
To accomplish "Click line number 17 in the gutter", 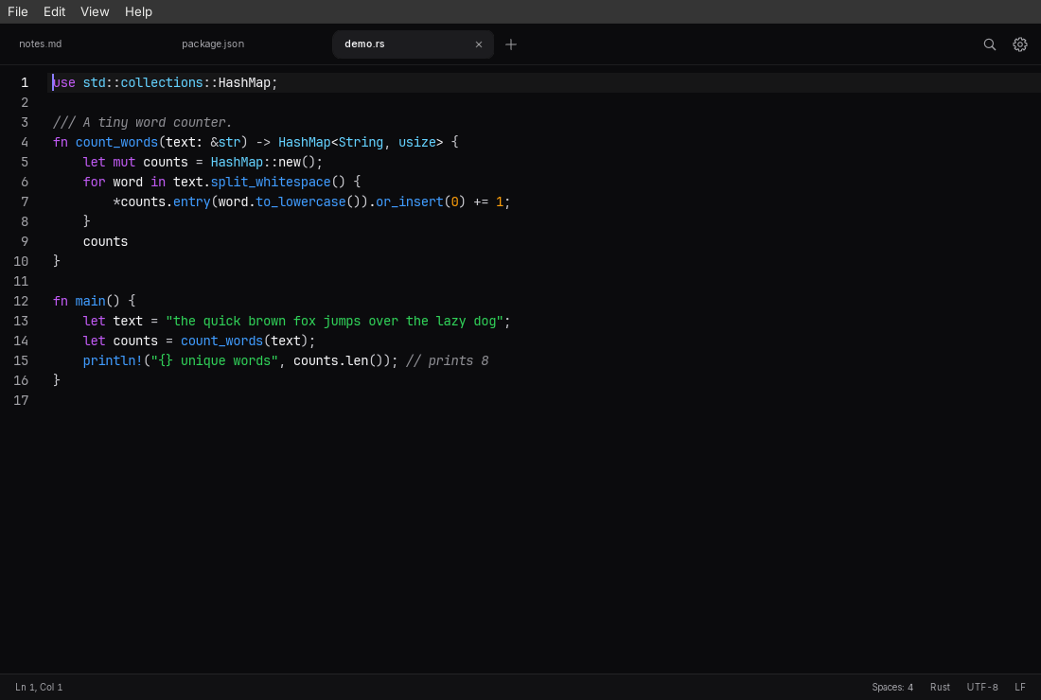I will [21, 401].
